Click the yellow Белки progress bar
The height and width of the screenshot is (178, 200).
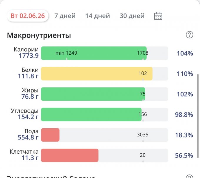(x=97, y=74)
